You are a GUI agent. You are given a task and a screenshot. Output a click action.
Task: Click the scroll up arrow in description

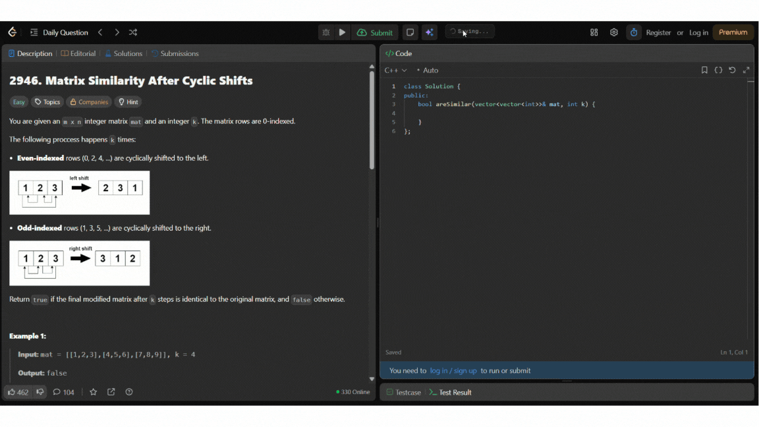pos(372,67)
